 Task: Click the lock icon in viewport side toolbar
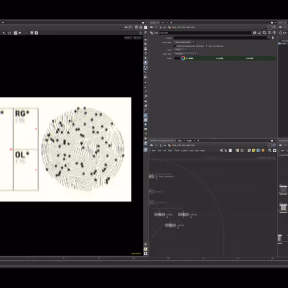pos(146,49)
